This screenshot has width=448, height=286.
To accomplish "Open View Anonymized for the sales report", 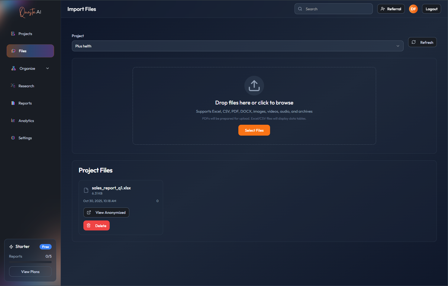I will (x=106, y=213).
